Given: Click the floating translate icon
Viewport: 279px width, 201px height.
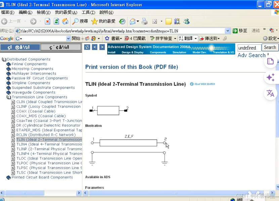Looking at the screenshot, I should [270, 93].
